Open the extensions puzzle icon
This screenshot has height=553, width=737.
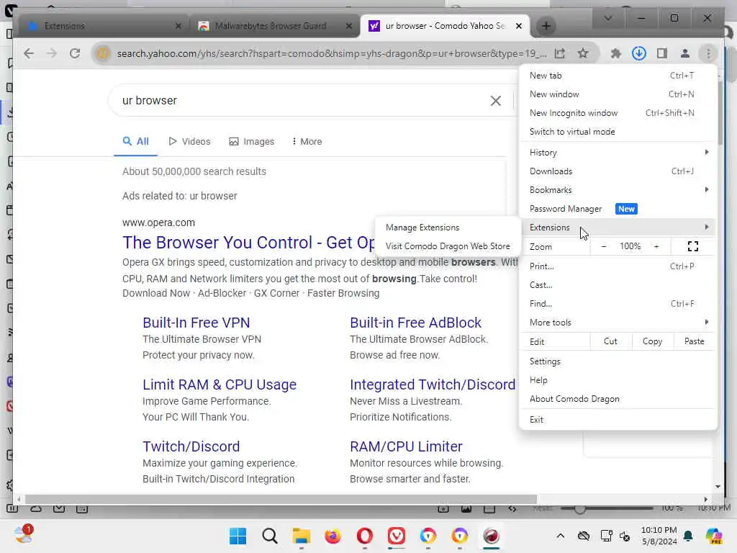coord(616,53)
